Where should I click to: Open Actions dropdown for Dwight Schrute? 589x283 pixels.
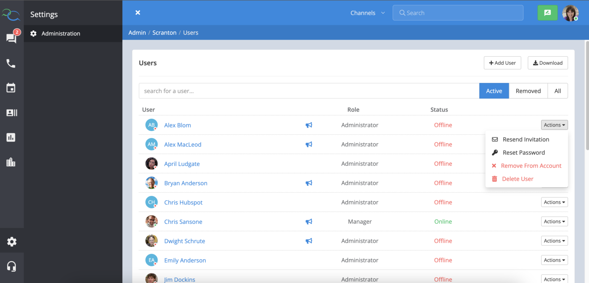point(554,241)
